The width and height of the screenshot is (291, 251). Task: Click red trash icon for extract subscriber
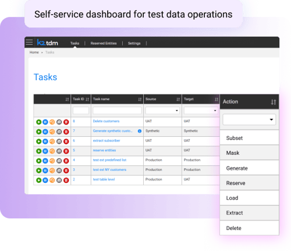tap(66, 142)
